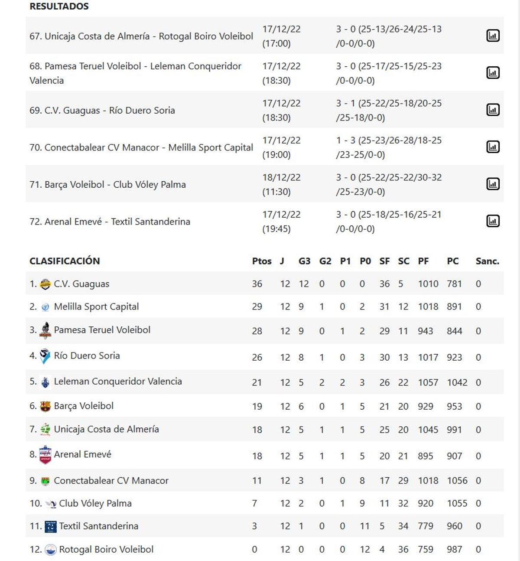Select the Arenal Emevé crest
Viewport: 520px width, 561px height.
click(45, 455)
